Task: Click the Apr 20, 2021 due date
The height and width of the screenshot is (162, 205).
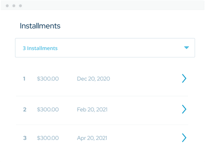Action: (92, 138)
